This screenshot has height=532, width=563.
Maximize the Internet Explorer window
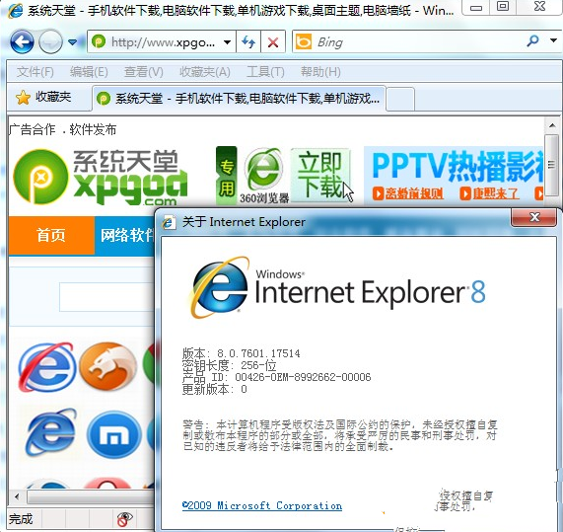pos(502,7)
